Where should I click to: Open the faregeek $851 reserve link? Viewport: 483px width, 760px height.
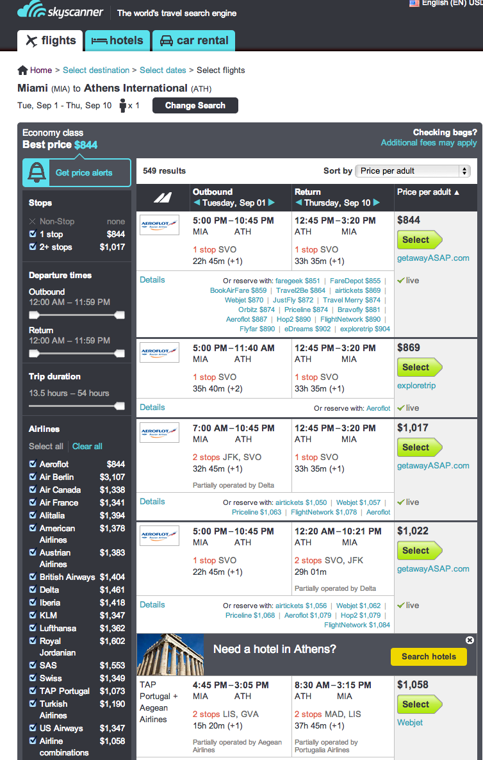pyautogui.click(x=297, y=281)
